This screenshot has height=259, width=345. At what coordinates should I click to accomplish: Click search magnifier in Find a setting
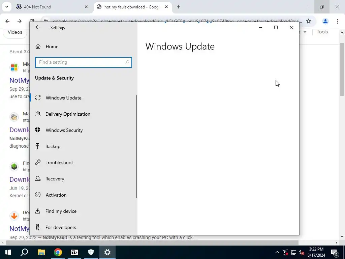click(127, 62)
